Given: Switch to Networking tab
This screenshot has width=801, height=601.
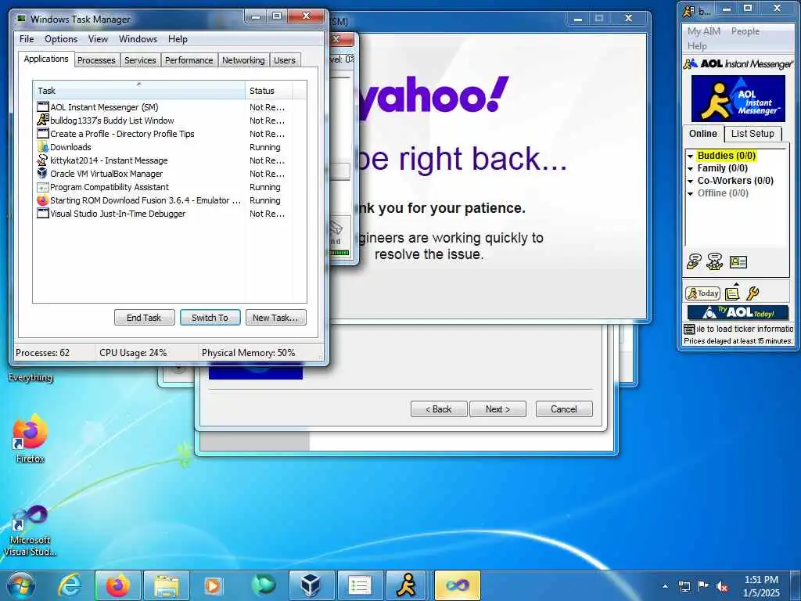Looking at the screenshot, I should [243, 60].
